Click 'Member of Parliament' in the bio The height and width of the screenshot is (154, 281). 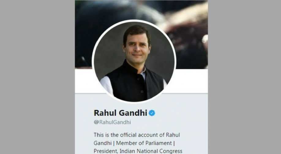pos(144,143)
